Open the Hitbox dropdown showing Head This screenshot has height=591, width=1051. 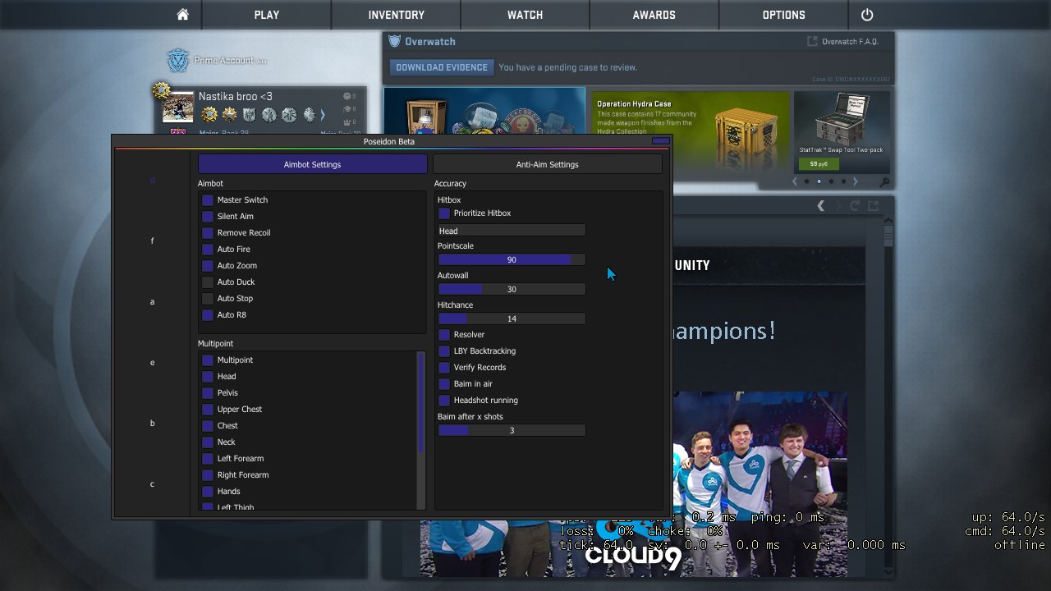tap(511, 231)
